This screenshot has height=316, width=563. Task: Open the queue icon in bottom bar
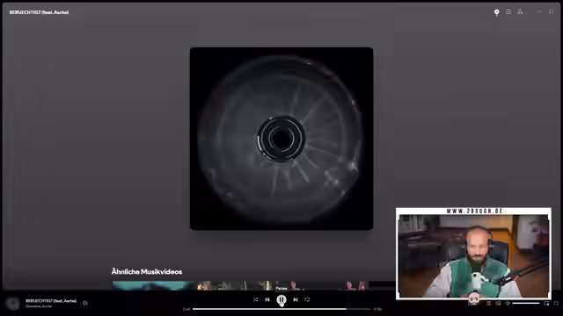(489, 304)
